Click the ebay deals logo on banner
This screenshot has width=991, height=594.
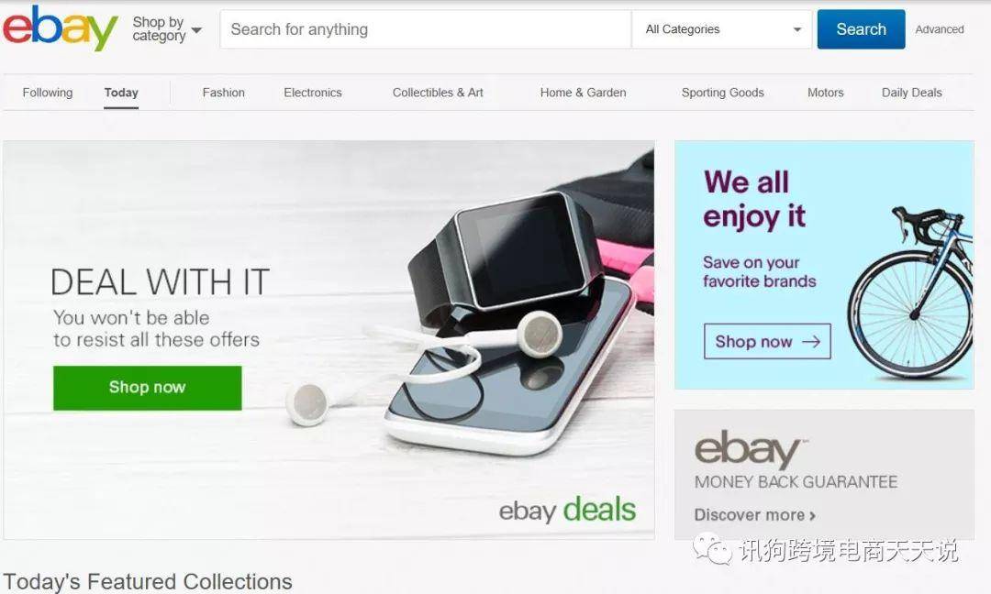567,510
